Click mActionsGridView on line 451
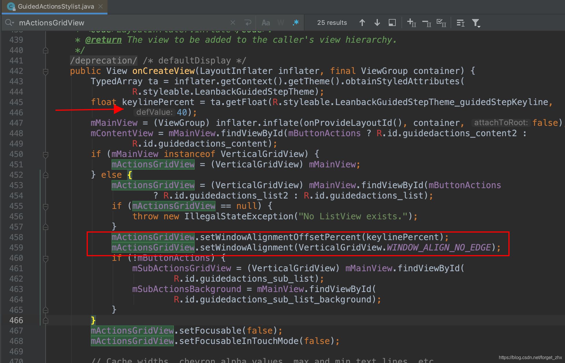The image size is (565, 363). (153, 164)
